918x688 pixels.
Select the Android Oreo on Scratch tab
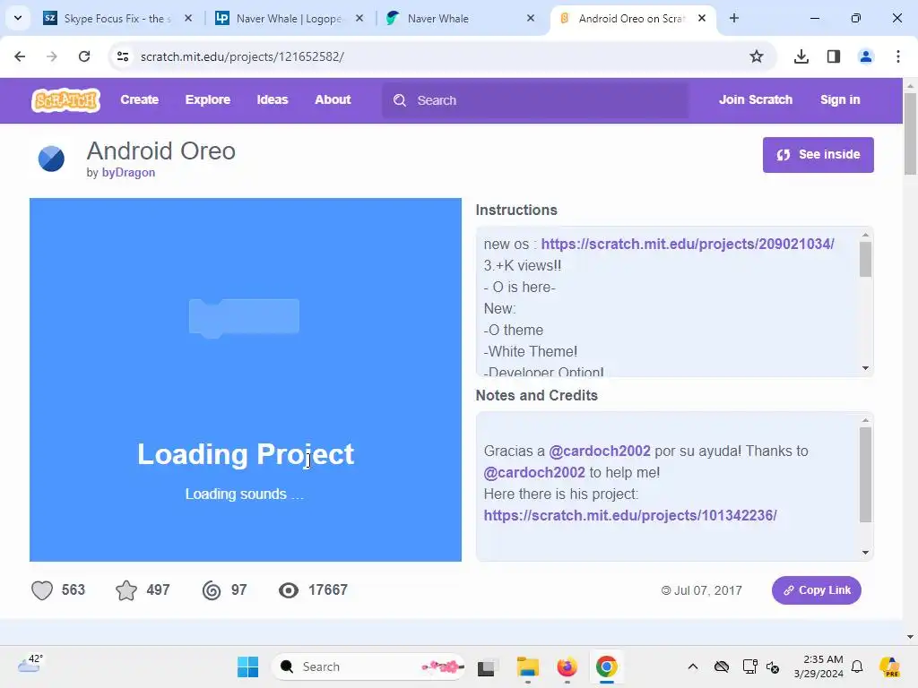(x=631, y=19)
